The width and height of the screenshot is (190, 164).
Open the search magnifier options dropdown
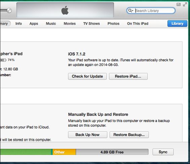coord(131,11)
